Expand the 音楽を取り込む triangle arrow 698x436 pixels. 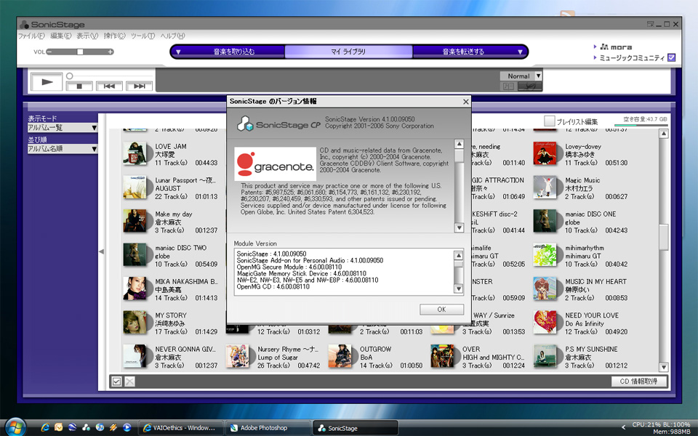[x=178, y=52]
